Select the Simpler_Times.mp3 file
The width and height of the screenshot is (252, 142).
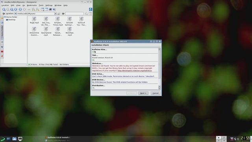(58, 21)
